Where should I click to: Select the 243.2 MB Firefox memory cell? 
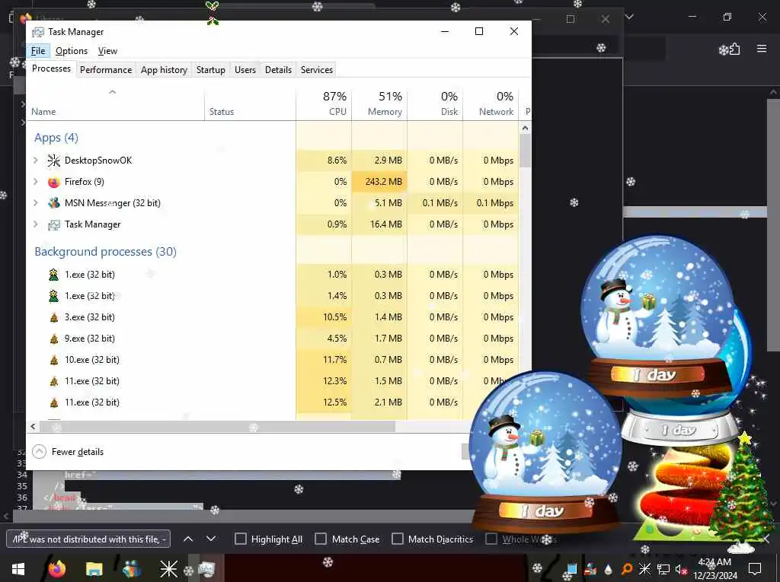click(379, 181)
